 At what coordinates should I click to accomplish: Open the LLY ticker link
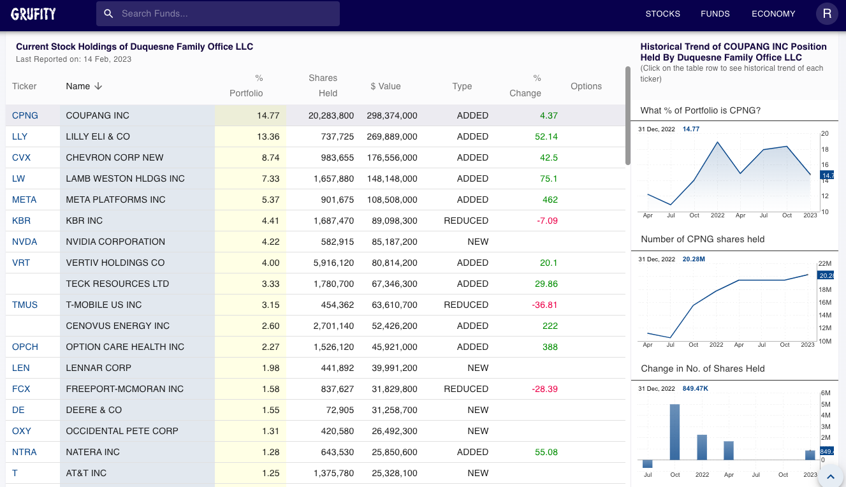pos(20,136)
